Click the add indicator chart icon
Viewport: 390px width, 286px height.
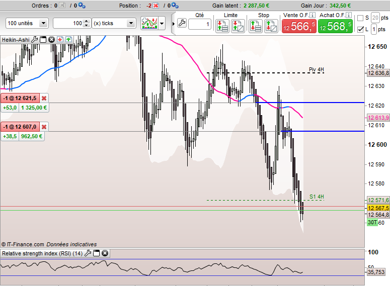(149, 23)
